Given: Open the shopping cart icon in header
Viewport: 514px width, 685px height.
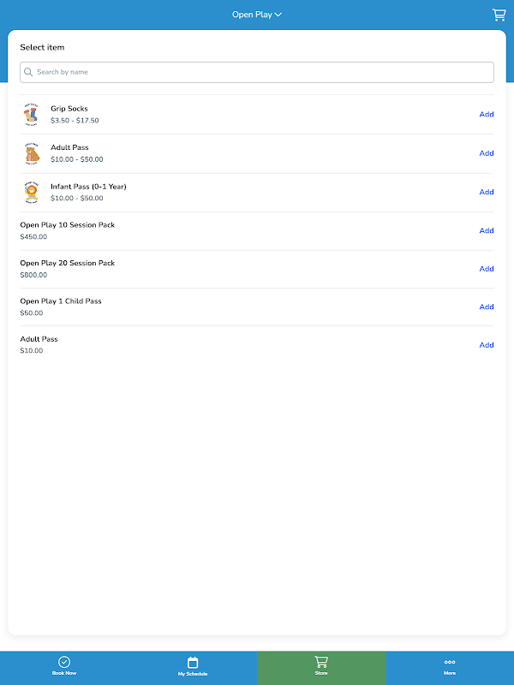Looking at the screenshot, I should click(x=499, y=15).
